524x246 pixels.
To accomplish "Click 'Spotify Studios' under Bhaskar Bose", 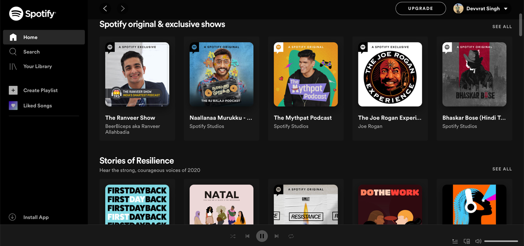I will coord(459,126).
